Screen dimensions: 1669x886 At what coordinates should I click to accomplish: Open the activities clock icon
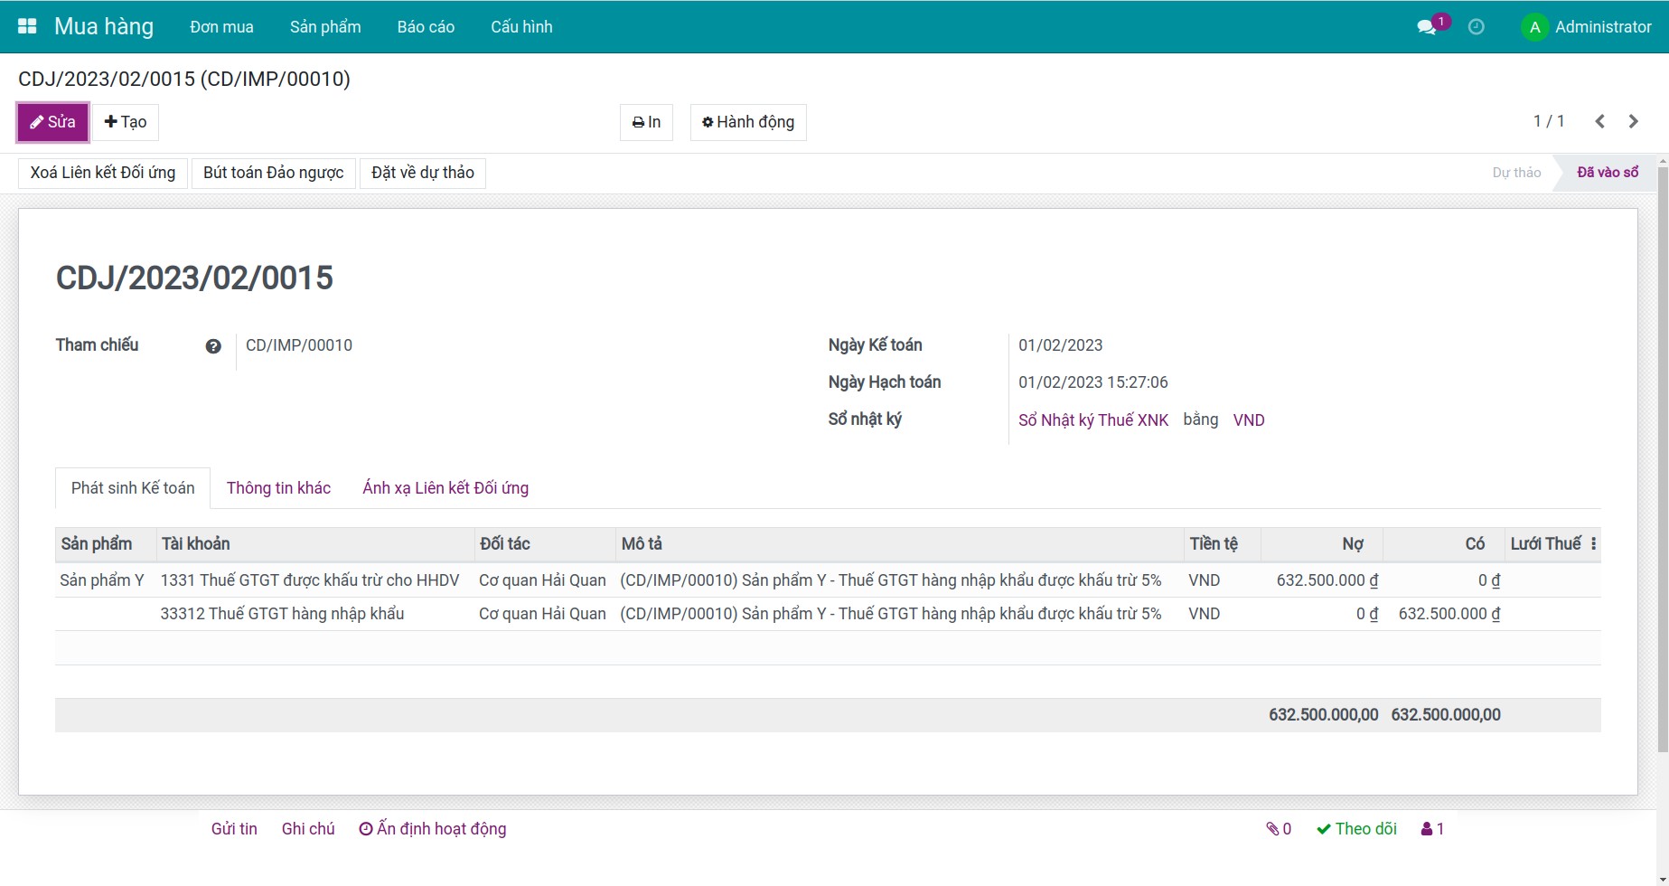(x=1476, y=27)
